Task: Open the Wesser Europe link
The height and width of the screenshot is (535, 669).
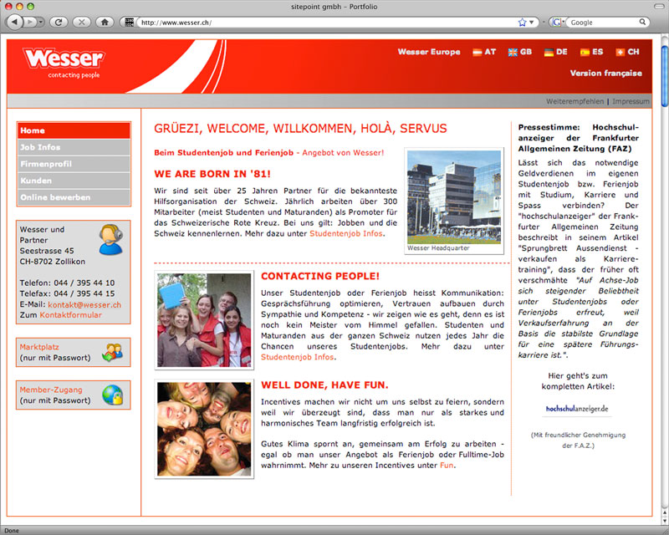Action: click(429, 52)
